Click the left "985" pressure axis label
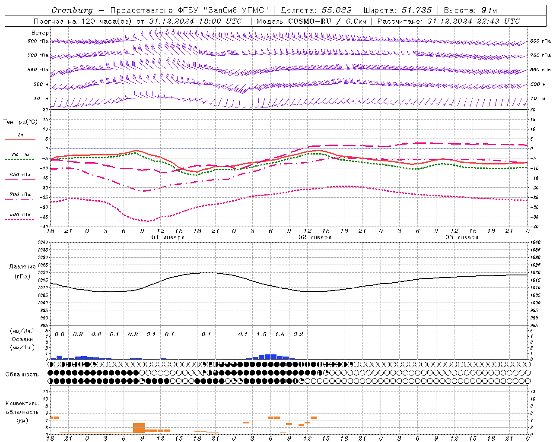 click(x=43, y=325)
